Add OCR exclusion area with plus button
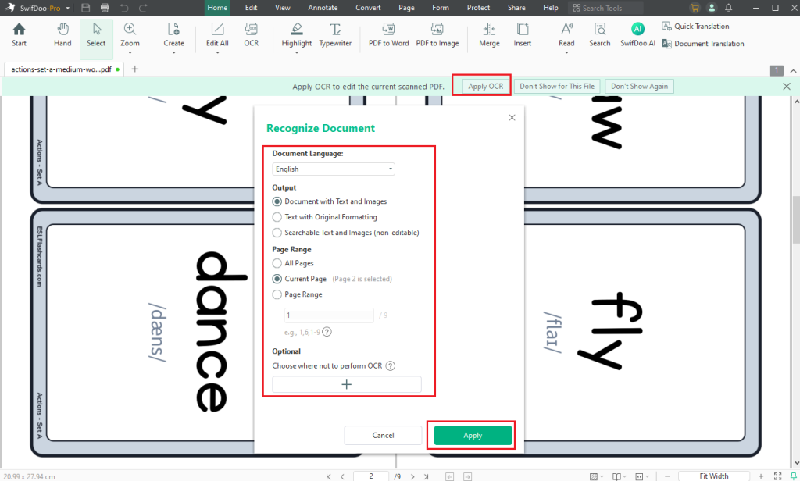800x481 pixels. pyautogui.click(x=347, y=384)
